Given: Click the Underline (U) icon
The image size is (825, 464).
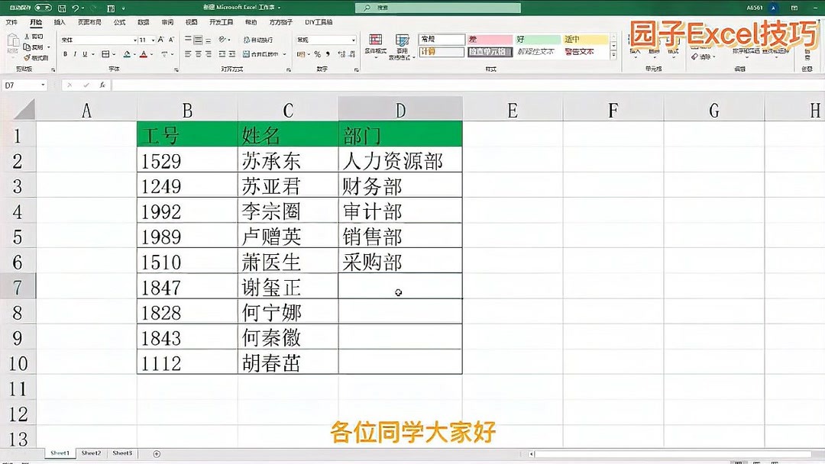Looking at the screenshot, I should tap(85, 53).
